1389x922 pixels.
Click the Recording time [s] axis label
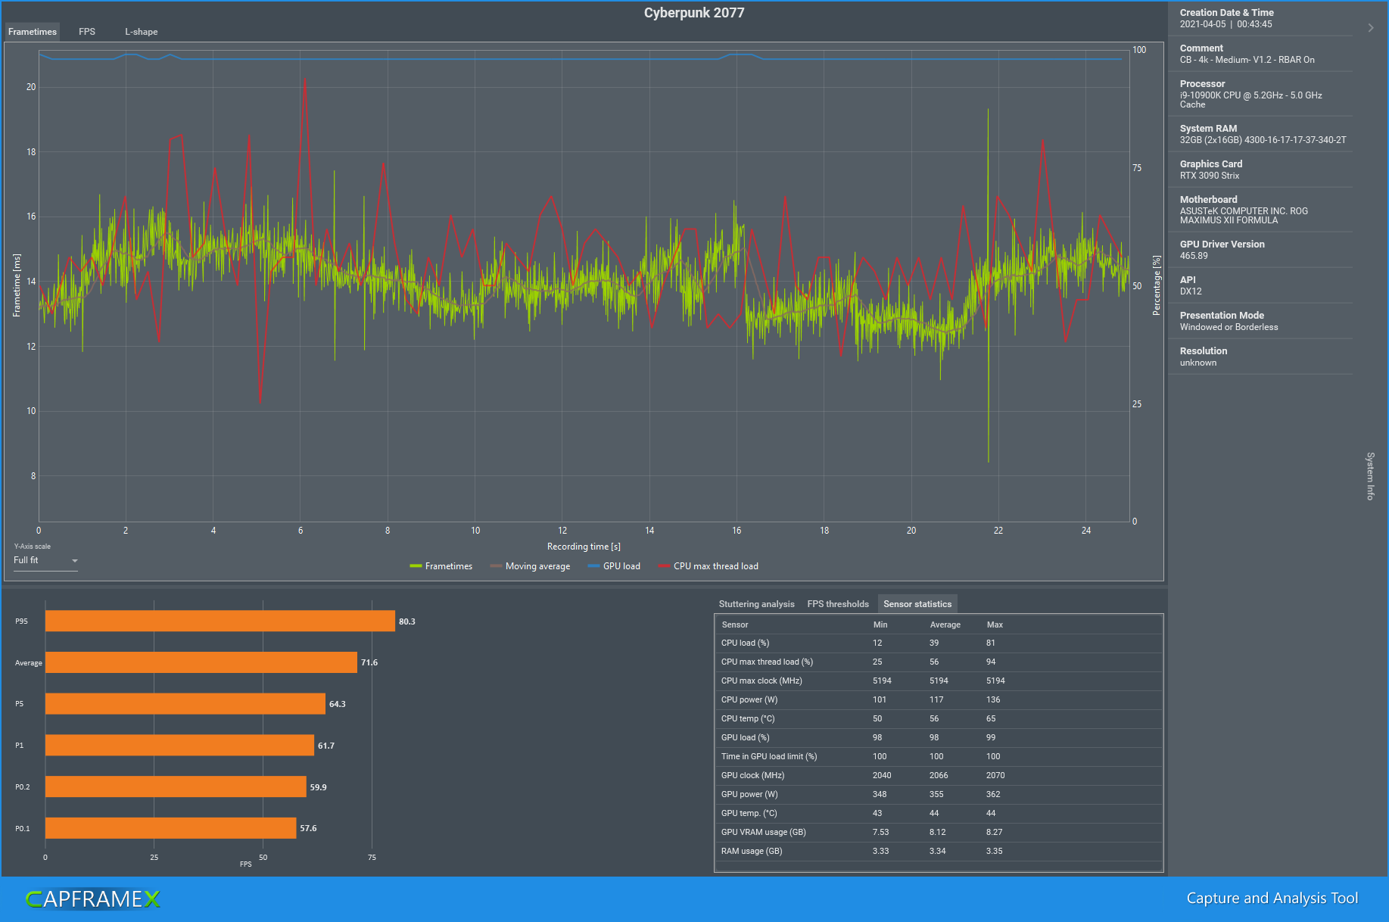click(x=584, y=547)
